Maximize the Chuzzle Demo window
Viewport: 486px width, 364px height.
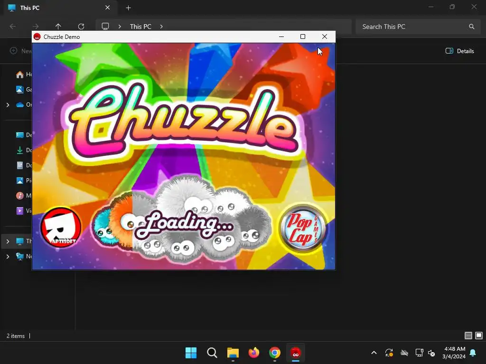pos(303,36)
